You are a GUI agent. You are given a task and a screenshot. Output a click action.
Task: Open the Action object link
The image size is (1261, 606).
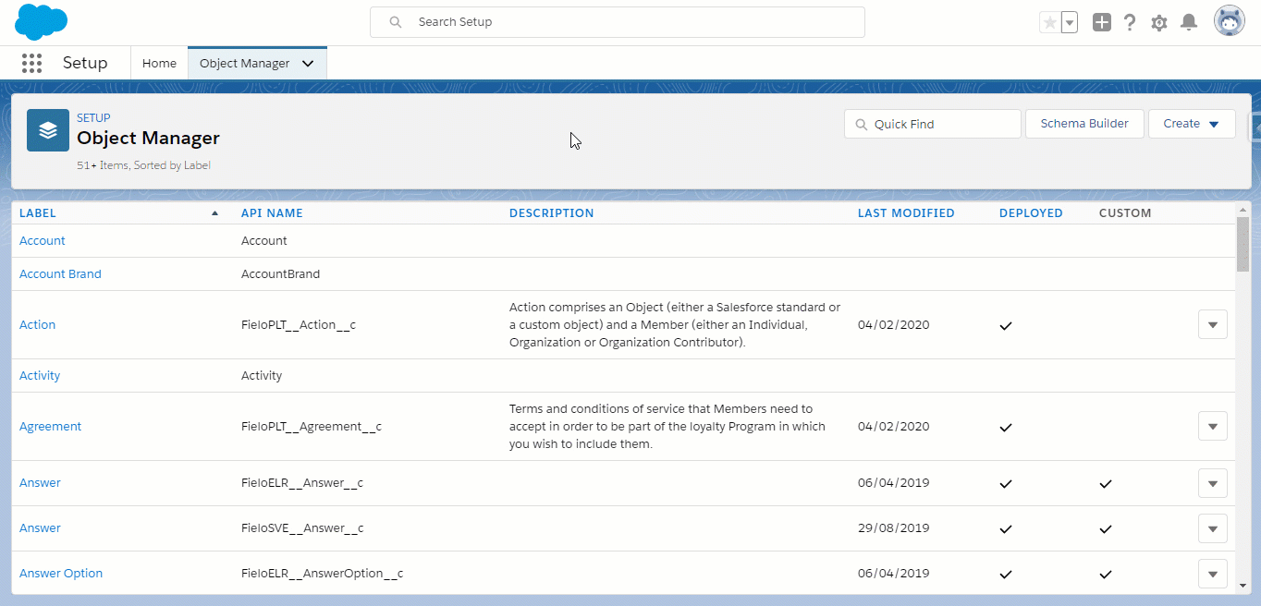click(37, 325)
